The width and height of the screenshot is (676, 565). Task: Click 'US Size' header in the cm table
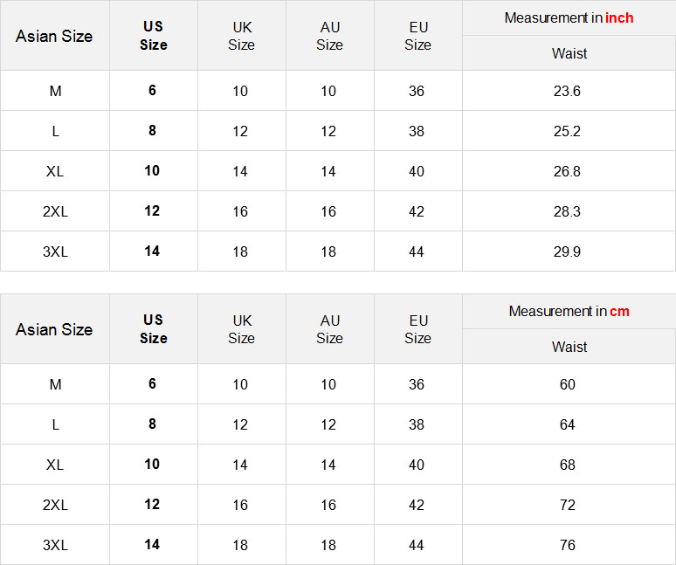pyautogui.click(x=153, y=329)
